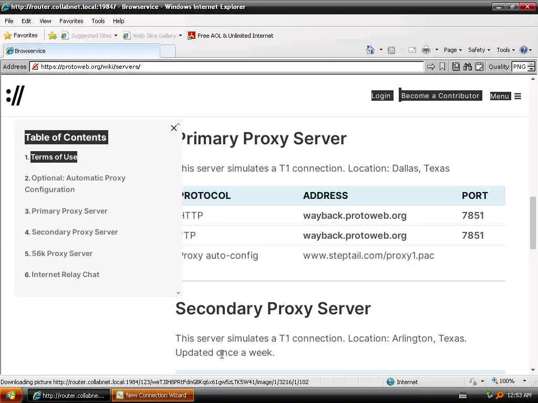Click the page scrollbar down arrow
The height and width of the screenshot is (403, 538).
point(533,370)
